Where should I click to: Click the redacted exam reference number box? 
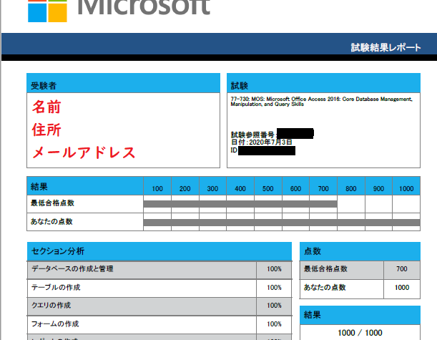coord(295,133)
